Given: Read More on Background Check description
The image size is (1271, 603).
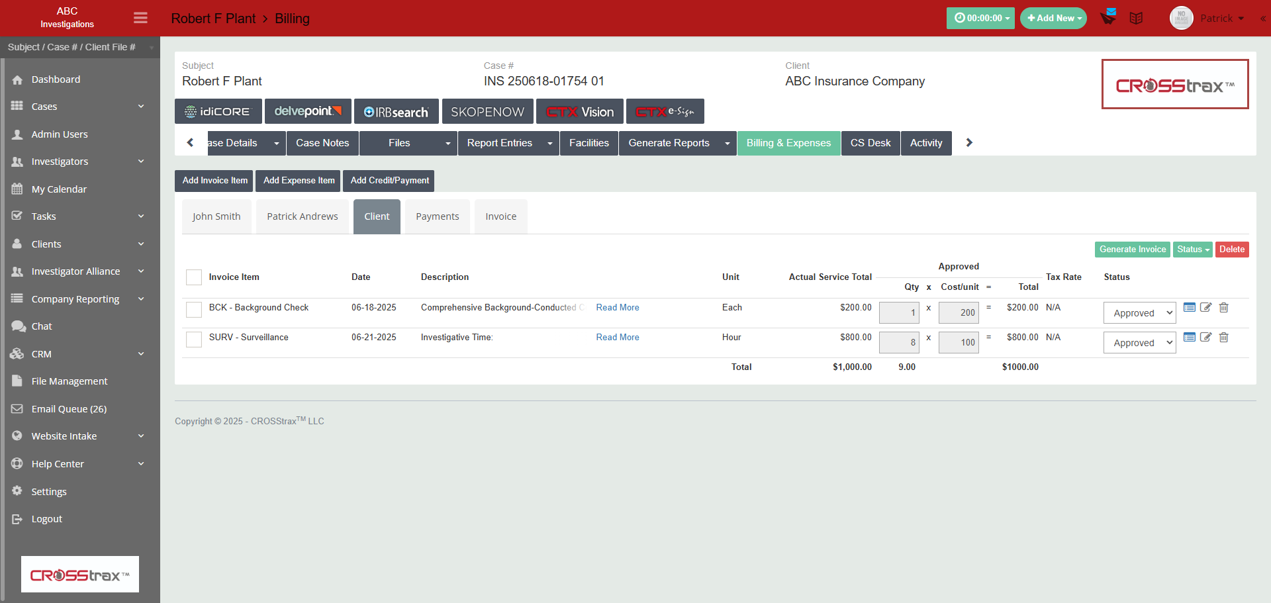Looking at the screenshot, I should [618, 308].
